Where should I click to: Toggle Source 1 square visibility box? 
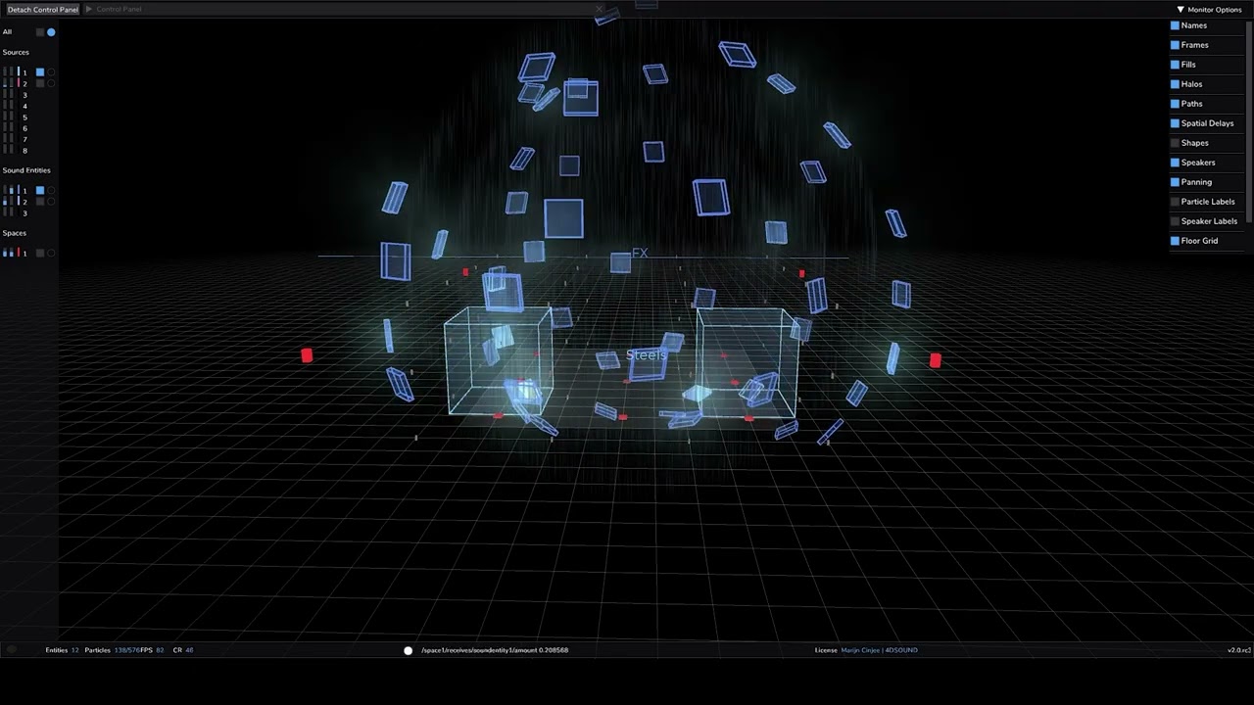tap(40, 72)
